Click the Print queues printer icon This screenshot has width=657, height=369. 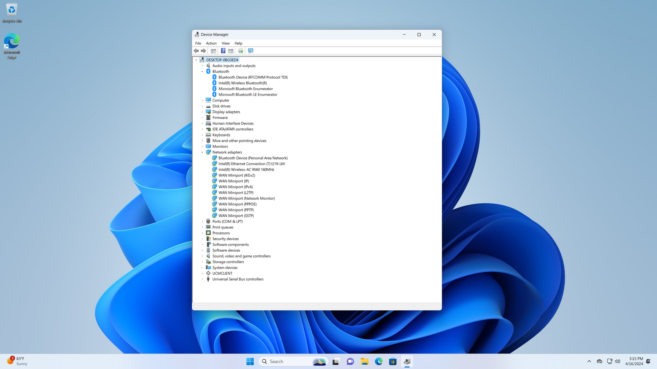point(208,227)
